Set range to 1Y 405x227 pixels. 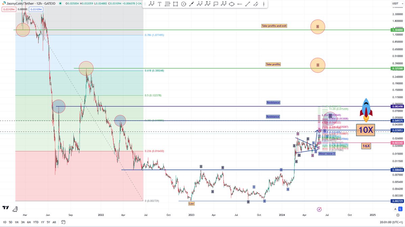[x=43, y=222]
